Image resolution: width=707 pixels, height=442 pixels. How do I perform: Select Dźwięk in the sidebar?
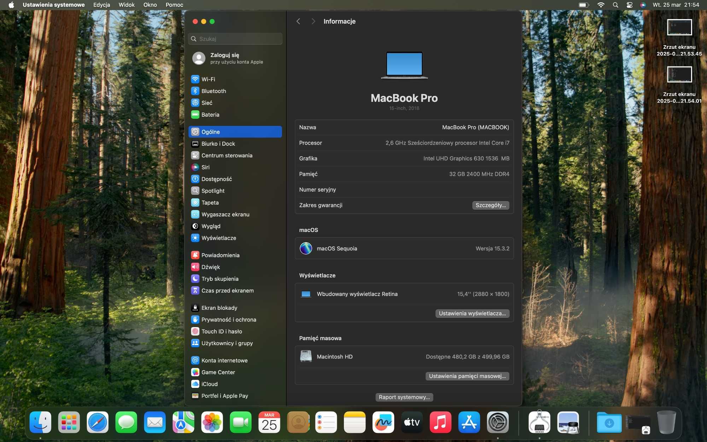click(235, 267)
